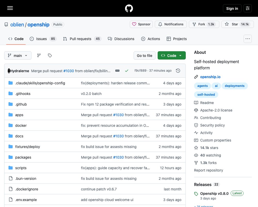Click the Sign in button
Image resolution: width=258 pixels, height=207 pixels.
pyautogui.click(x=232, y=8)
